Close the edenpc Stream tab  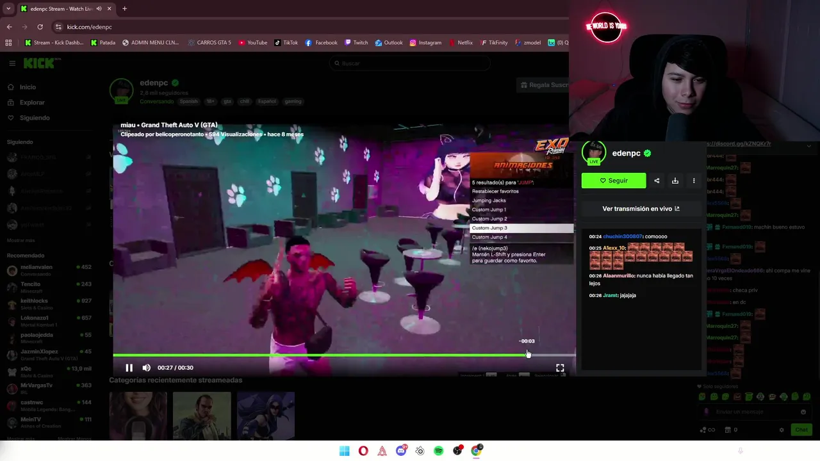click(x=109, y=9)
